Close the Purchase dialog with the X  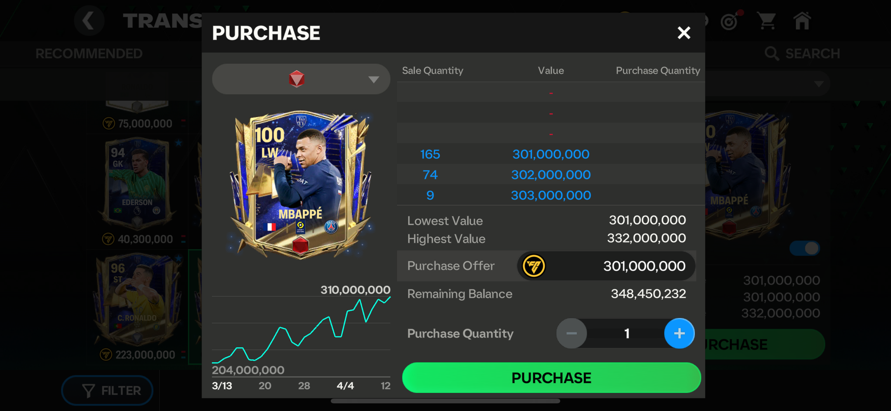[x=684, y=33]
